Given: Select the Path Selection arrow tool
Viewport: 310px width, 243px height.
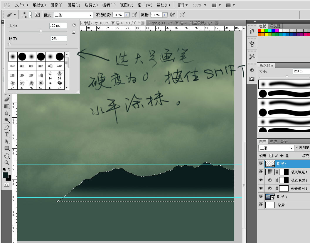Looking at the screenshot, I should click(7, 141).
